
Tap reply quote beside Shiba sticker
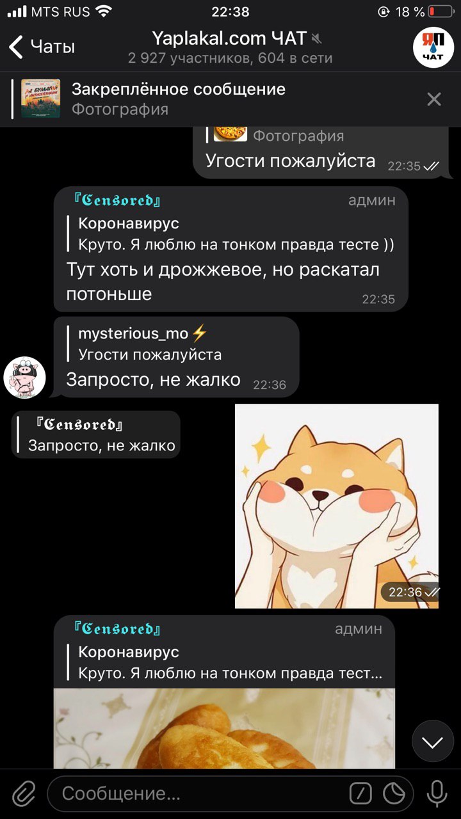96,434
